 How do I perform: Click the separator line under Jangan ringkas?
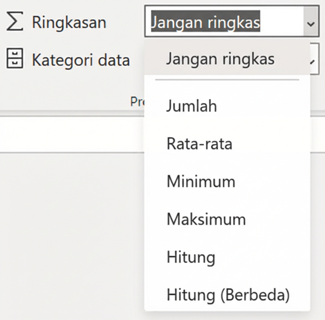click(227, 80)
